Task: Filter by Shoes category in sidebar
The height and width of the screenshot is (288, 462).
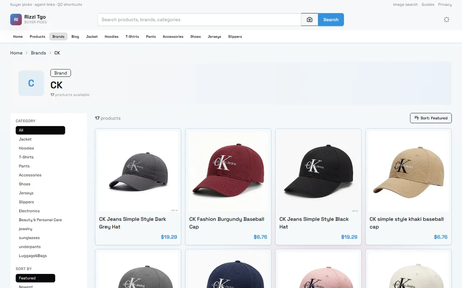Action: 25,184
